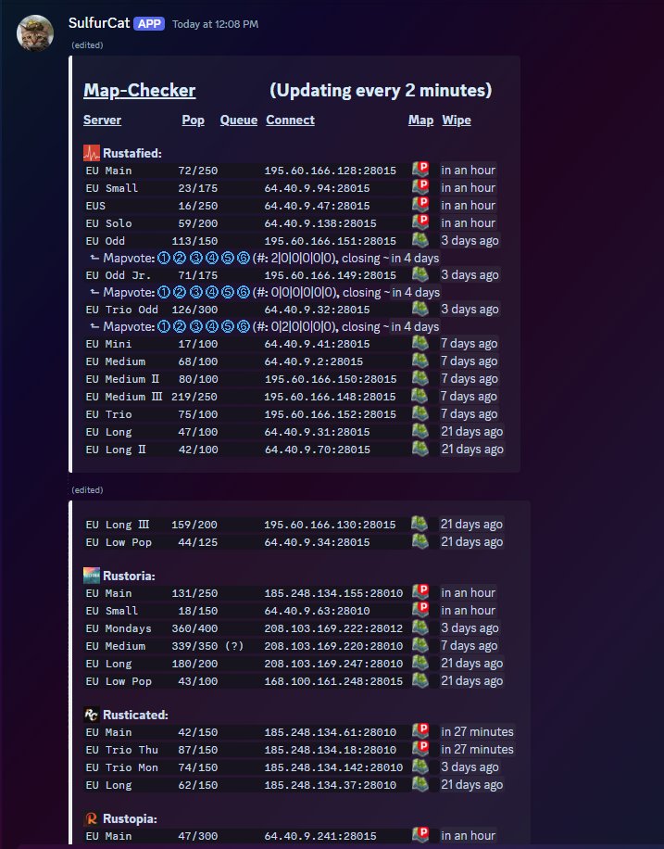
Task: Click the 360/400 population of EU Mondays
Action: coord(194,628)
